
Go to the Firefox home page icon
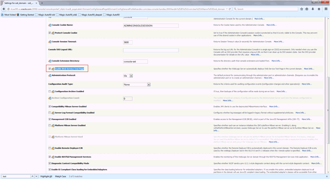[319, 9]
